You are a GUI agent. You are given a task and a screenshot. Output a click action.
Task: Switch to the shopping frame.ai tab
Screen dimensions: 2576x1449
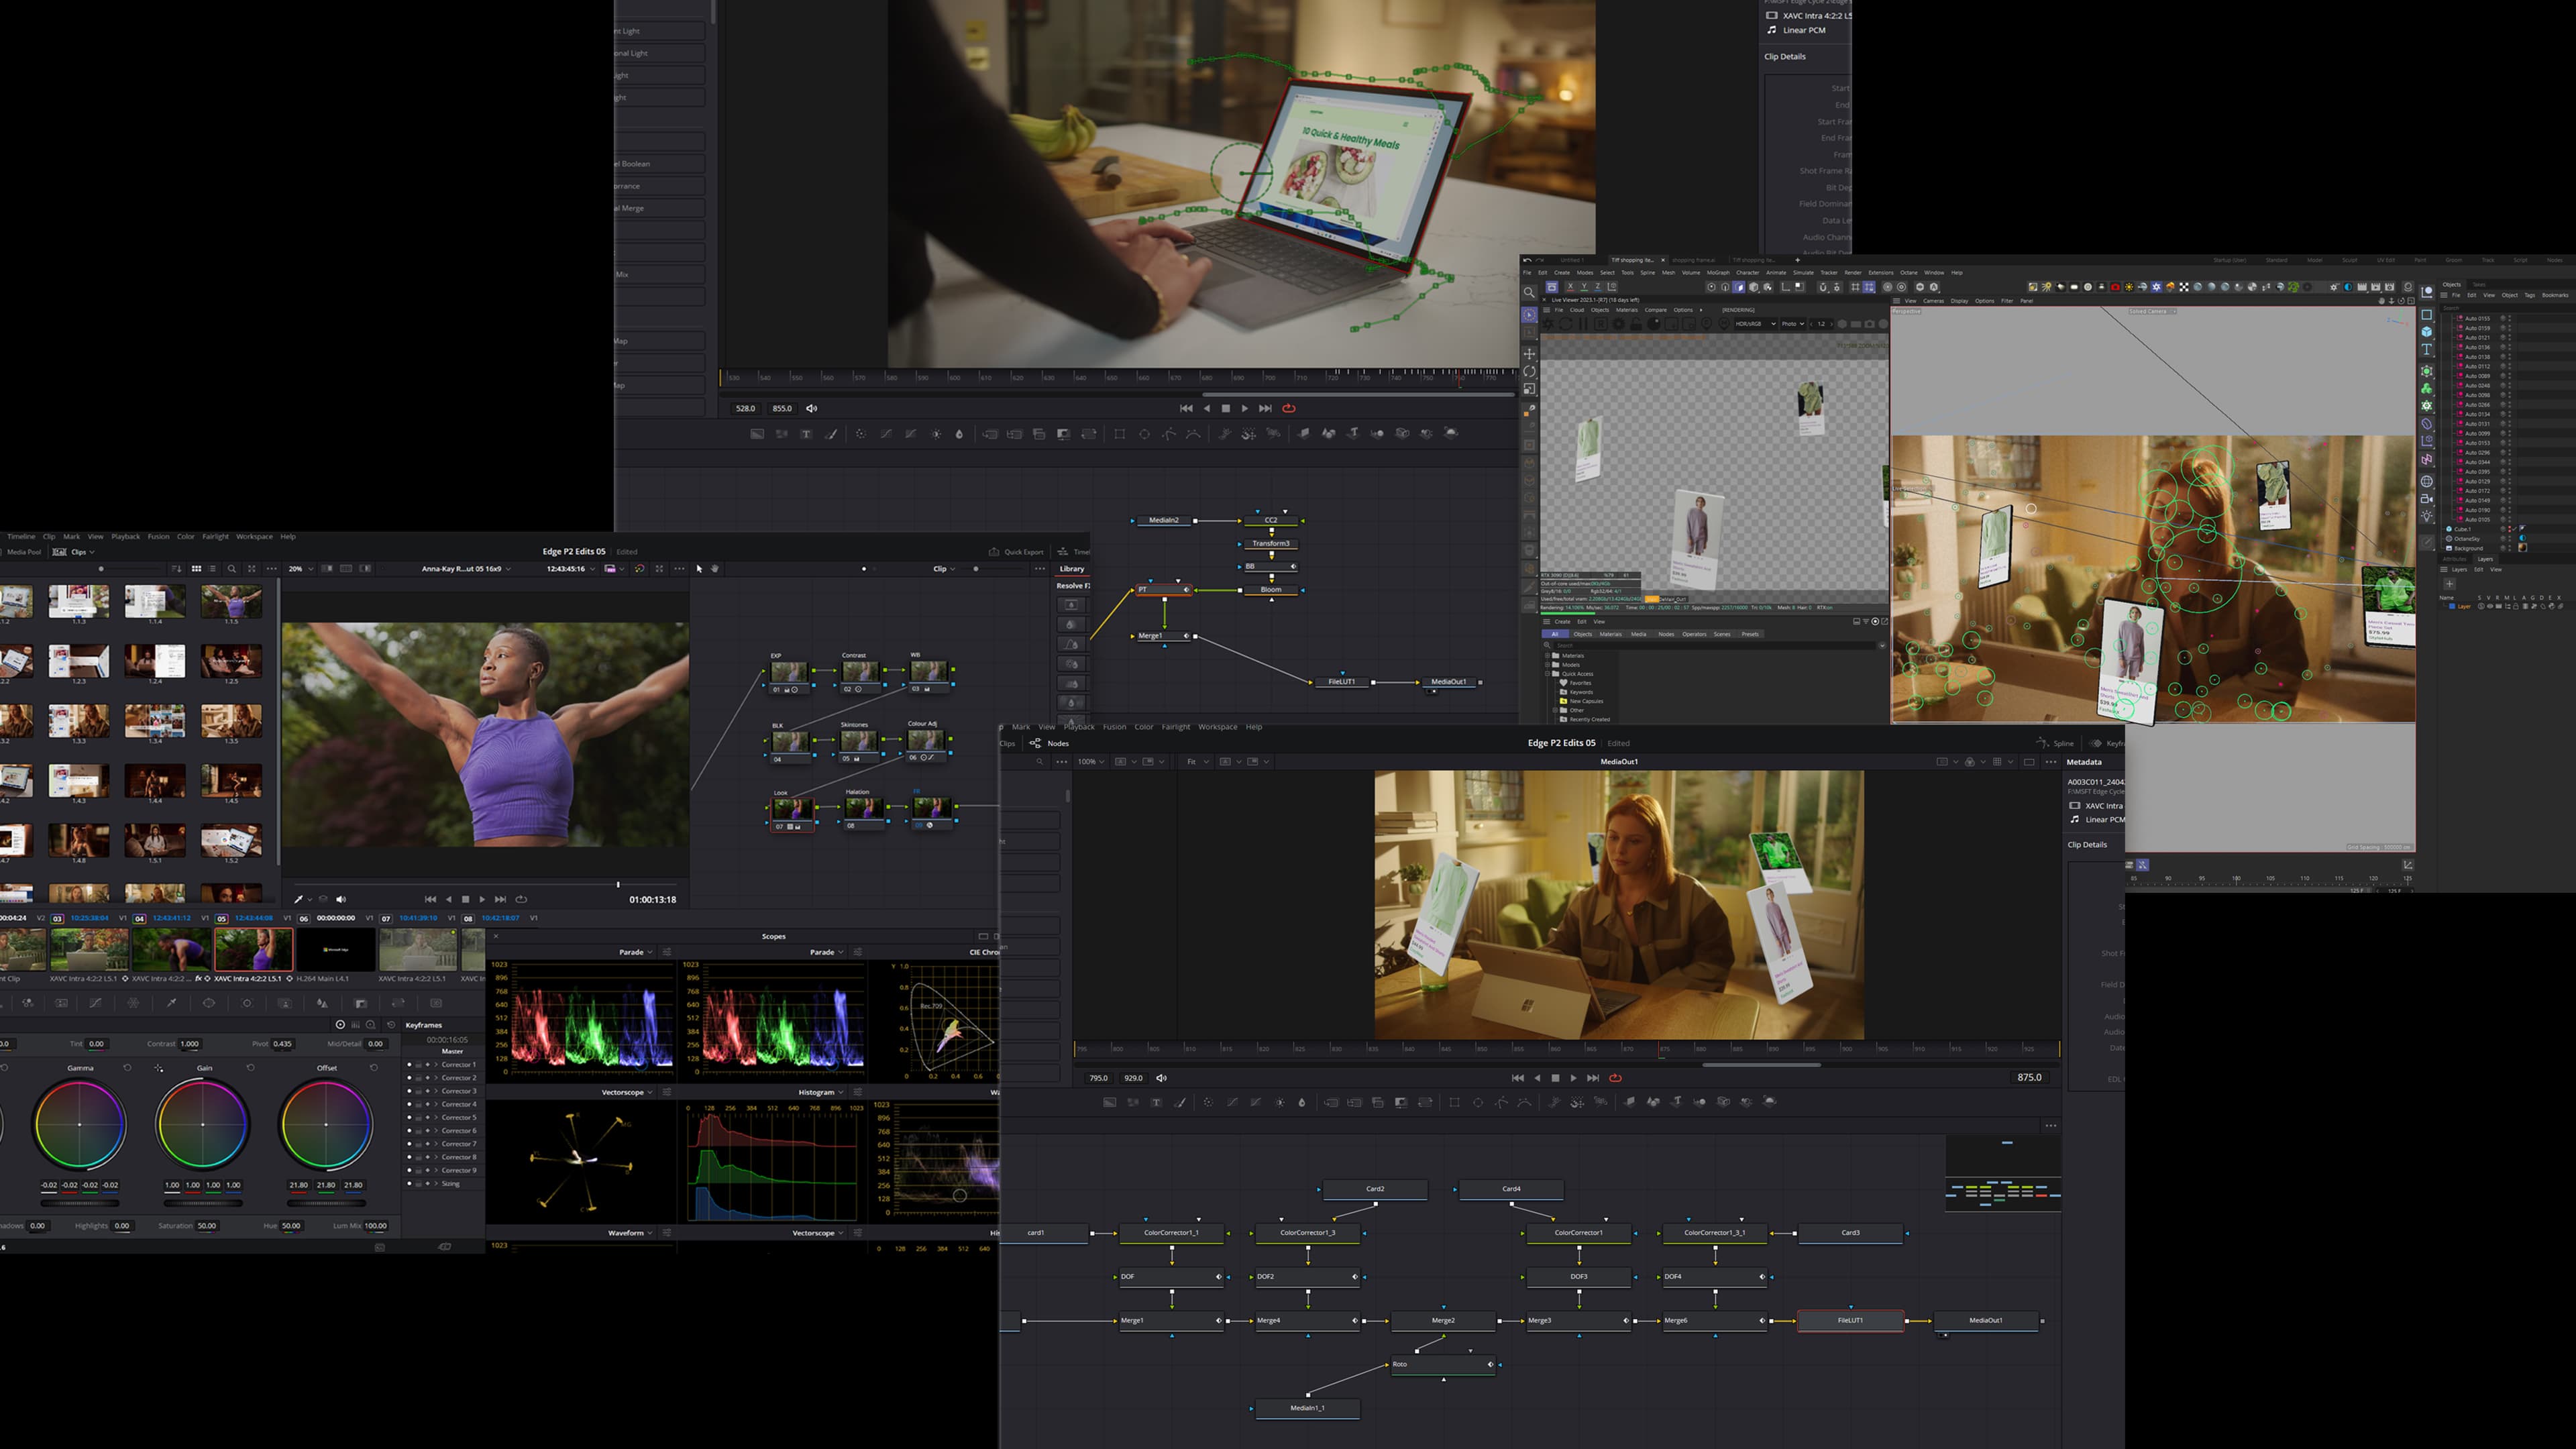[1693, 260]
